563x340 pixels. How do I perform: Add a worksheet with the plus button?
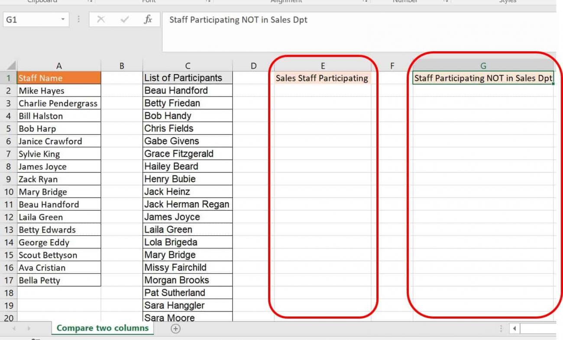pos(175,329)
